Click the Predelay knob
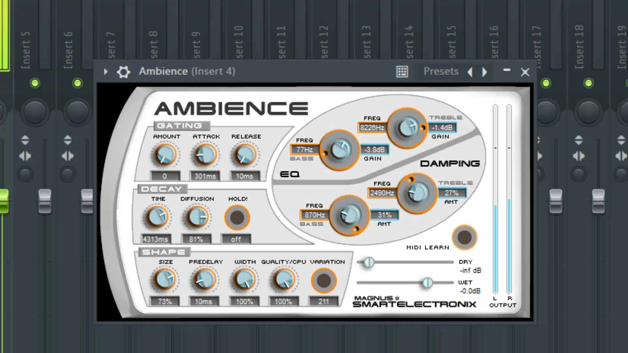 (205, 279)
